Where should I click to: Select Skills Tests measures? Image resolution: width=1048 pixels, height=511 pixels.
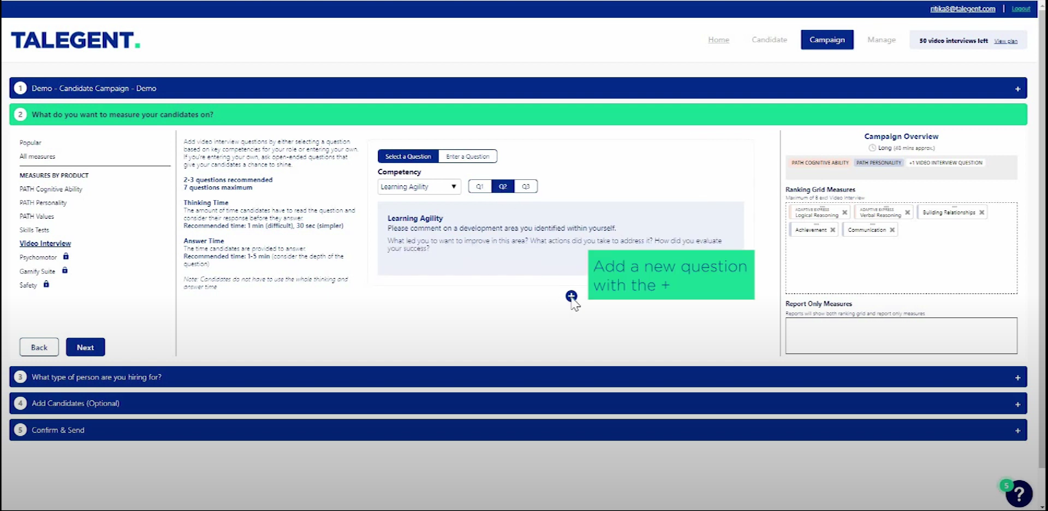[34, 230]
